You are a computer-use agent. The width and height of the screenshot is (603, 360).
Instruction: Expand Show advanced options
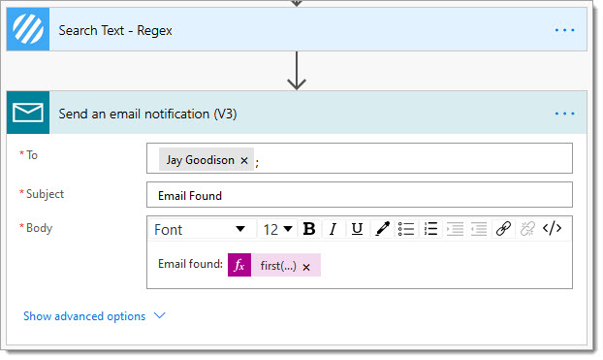94,316
